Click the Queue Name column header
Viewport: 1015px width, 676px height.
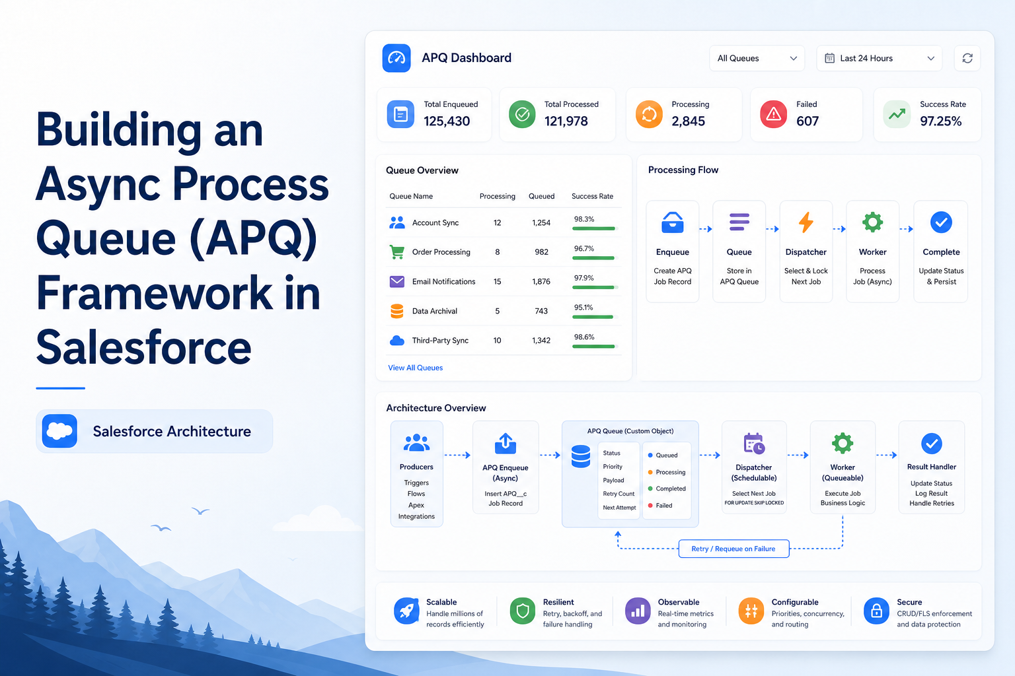[x=411, y=196]
